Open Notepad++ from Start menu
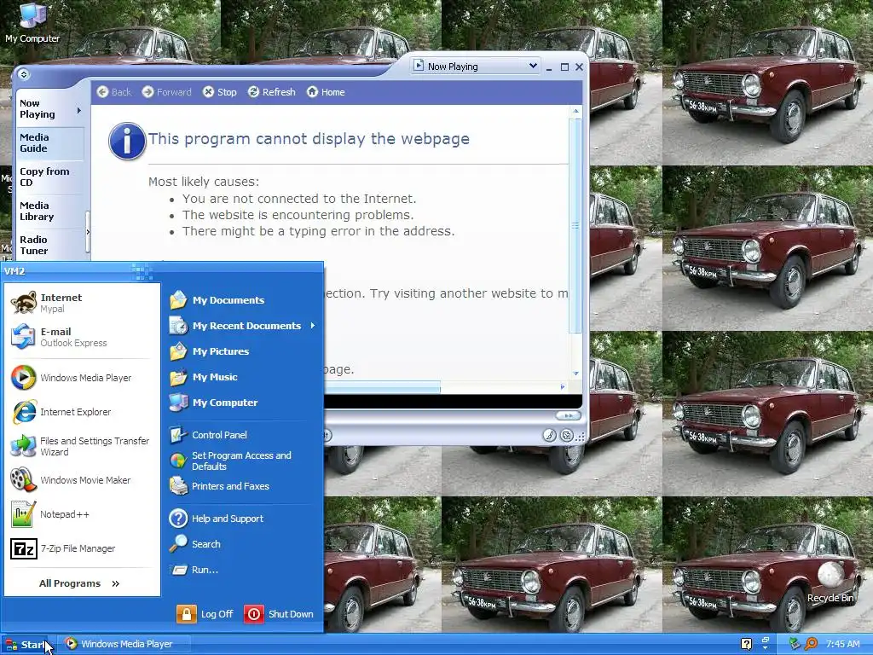The image size is (873, 655). click(82, 514)
